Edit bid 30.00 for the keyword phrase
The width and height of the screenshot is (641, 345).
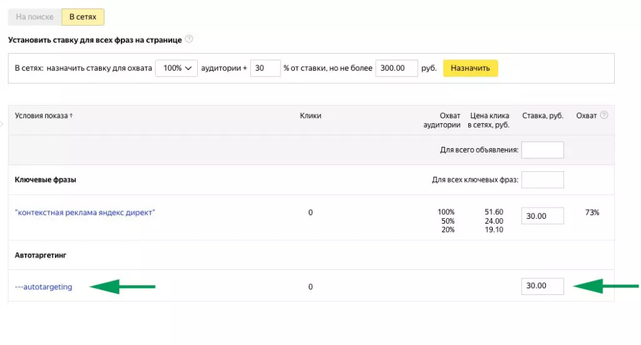tap(543, 216)
